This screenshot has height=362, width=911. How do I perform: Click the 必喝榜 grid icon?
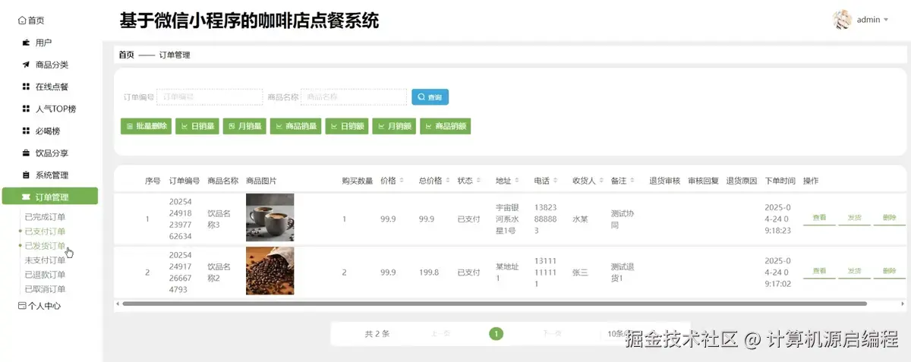(26, 131)
